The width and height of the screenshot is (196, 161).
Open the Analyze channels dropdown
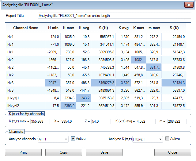(x=53, y=139)
